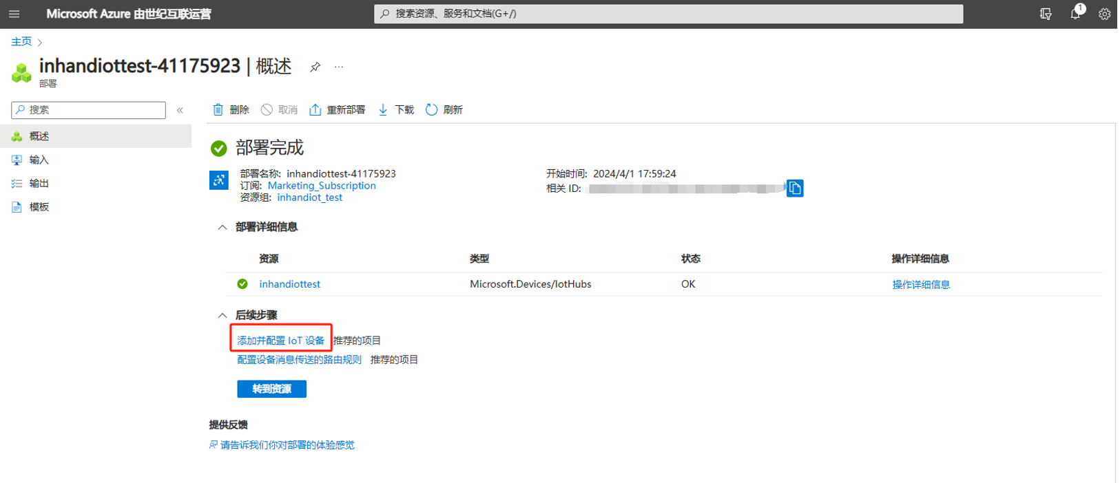Click the 资源 column header
1120x483 pixels.
point(269,259)
